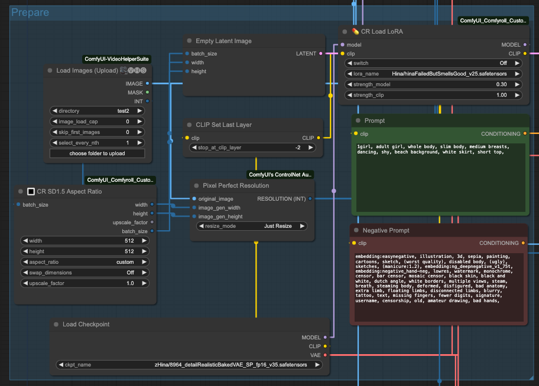Click the LATENT output socket on Empty Latent Image
Screen dimensions: 539x386
320,53
